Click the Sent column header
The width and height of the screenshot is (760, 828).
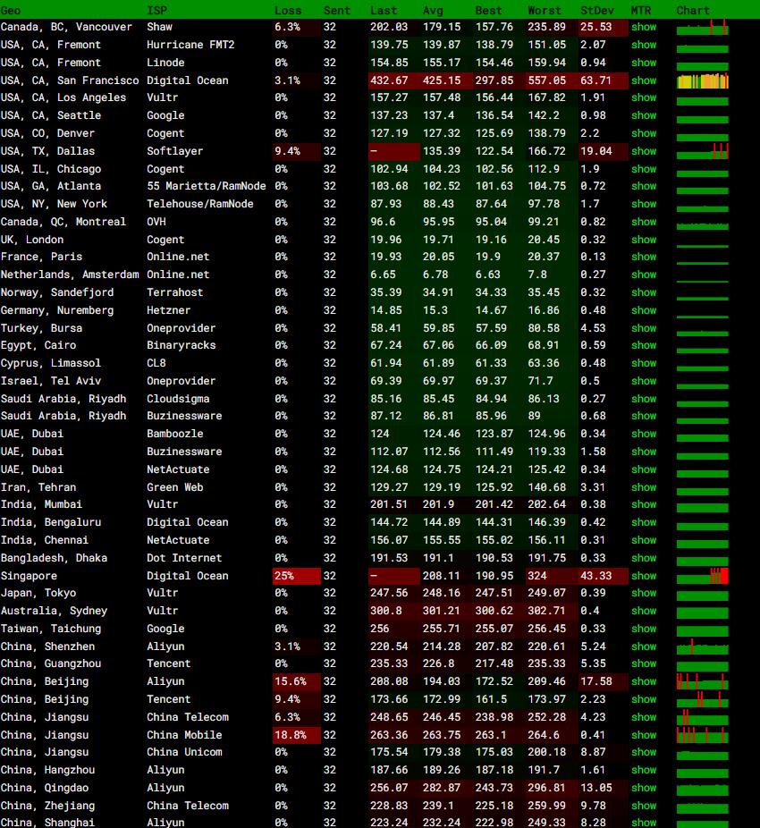(337, 11)
